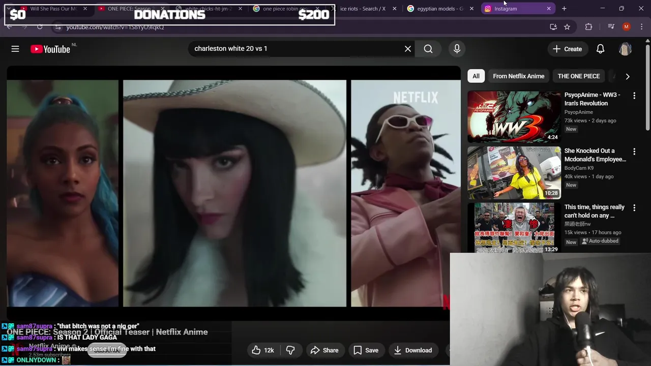Open a new browser tab
Screen dimensions: 651x366
pyautogui.click(x=564, y=9)
